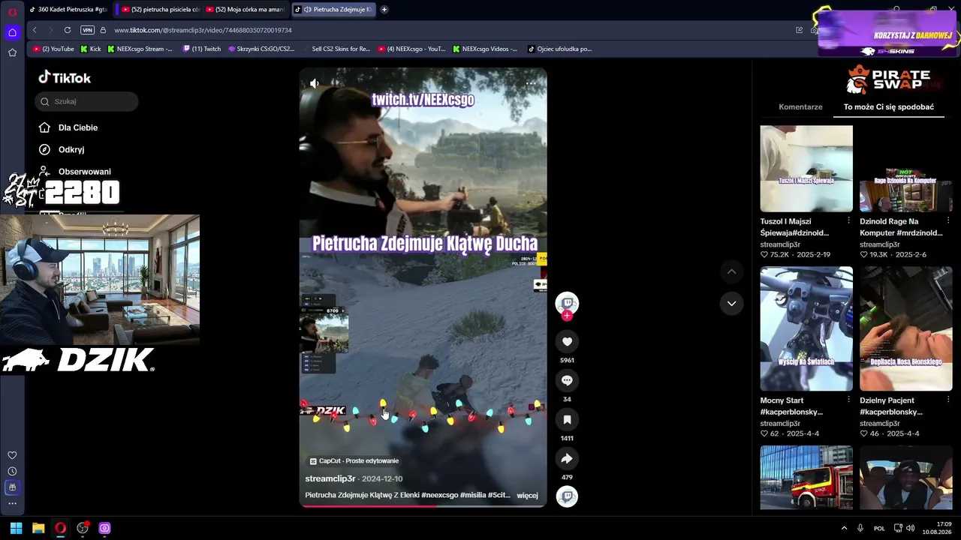The image size is (961, 540).
Task: Open 'NEEXcsgo Stream' bookmark
Action: (140, 49)
